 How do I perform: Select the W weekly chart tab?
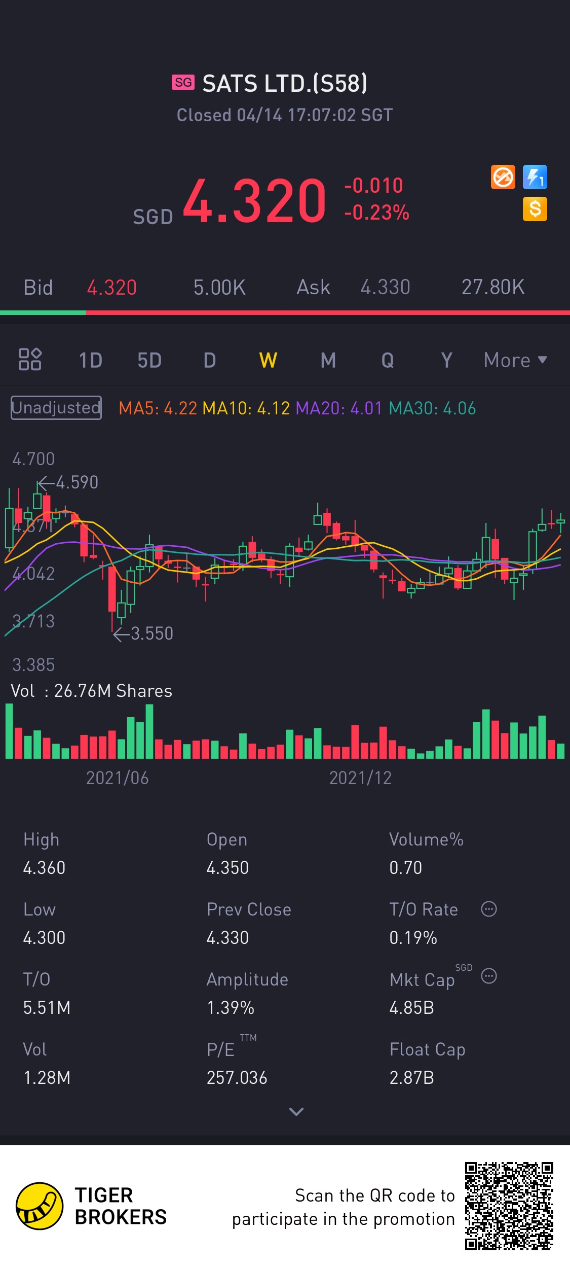tap(268, 360)
